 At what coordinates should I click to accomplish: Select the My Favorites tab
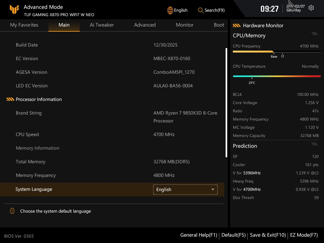pyautogui.click(x=24, y=25)
